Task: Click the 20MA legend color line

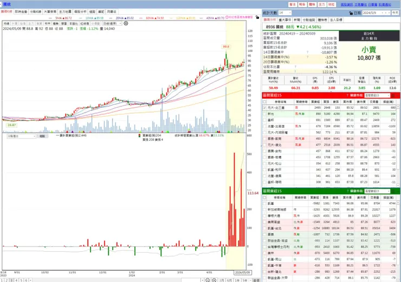Action: tap(111, 18)
